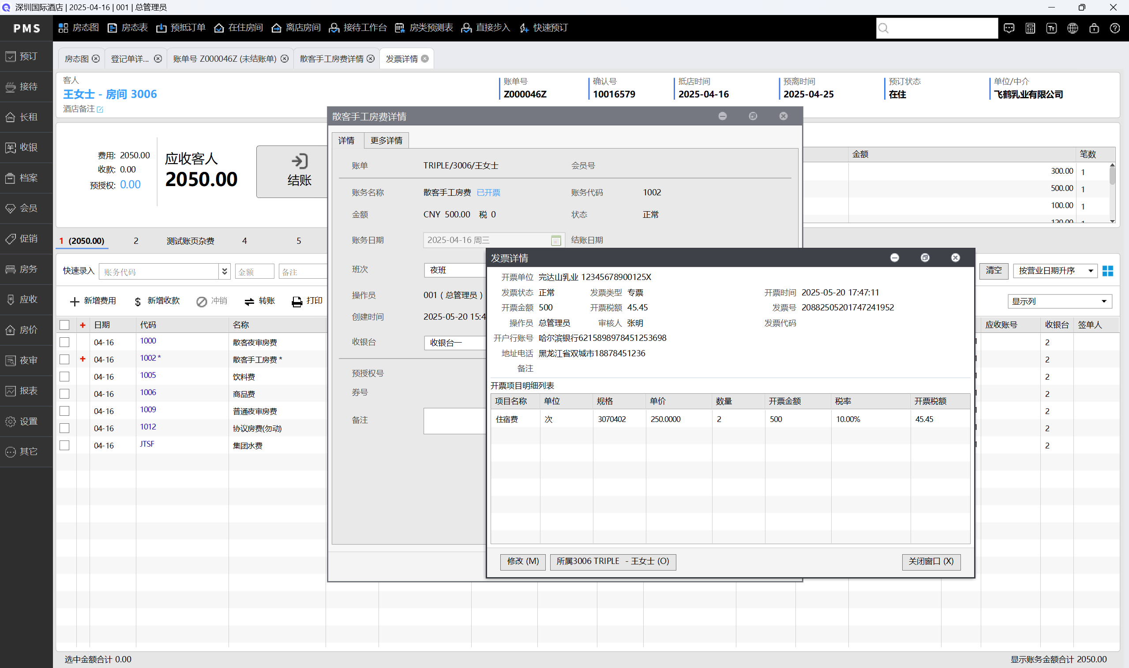Open the help question mark icon
Image resolution: width=1129 pixels, height=668 pixels.
tap(1114, 28)
